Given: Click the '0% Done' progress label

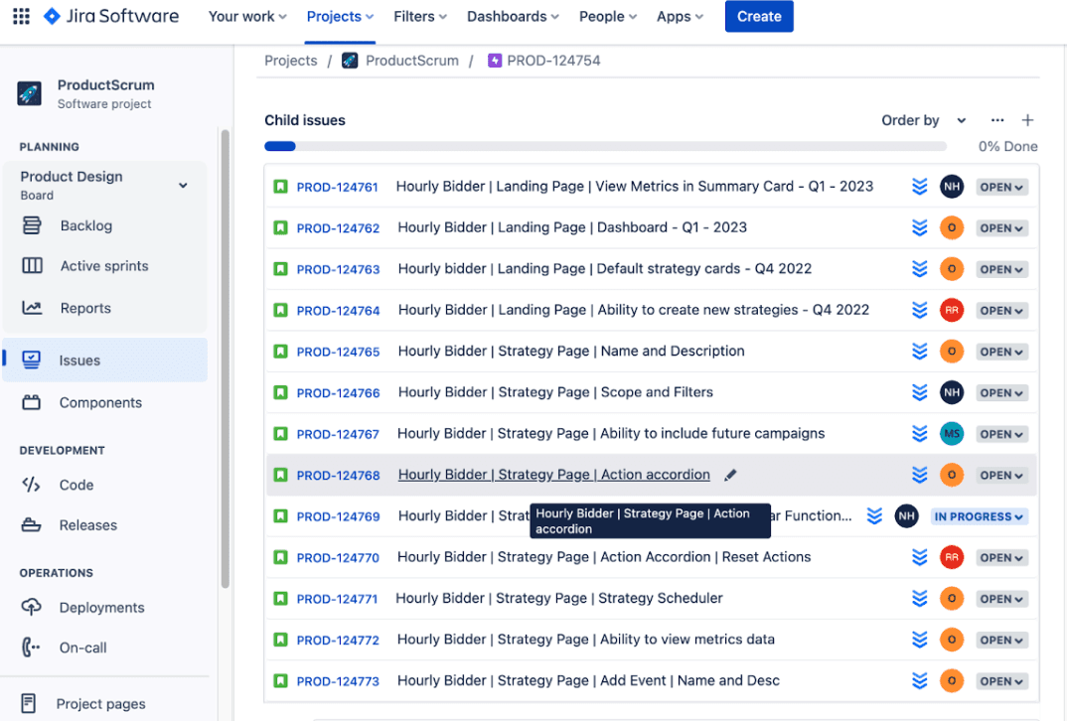Looking at the screenshot, I should [x=1007, y=146].
